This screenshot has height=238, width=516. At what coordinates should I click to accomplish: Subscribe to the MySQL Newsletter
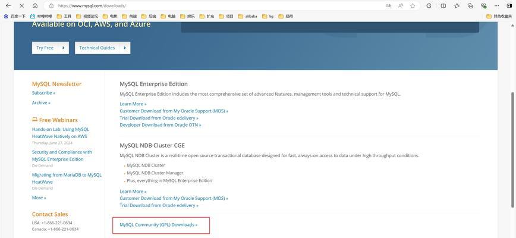pyautogui.click(x=43, y=93)
